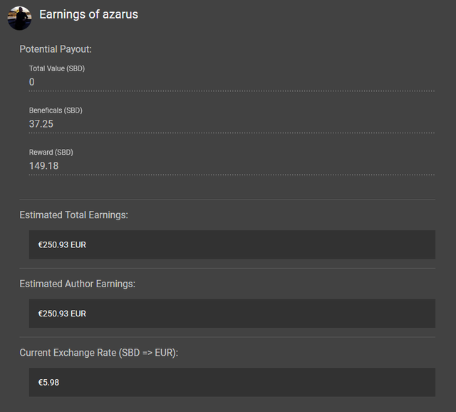
Task: Focus the Total Value field showing 0
Action: [x=232, y=82]
